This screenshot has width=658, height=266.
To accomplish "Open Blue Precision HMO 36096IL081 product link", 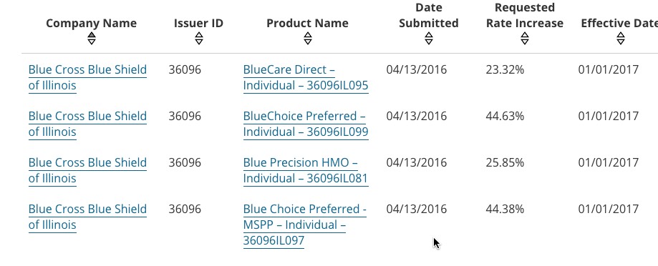I will pos(306,170).
